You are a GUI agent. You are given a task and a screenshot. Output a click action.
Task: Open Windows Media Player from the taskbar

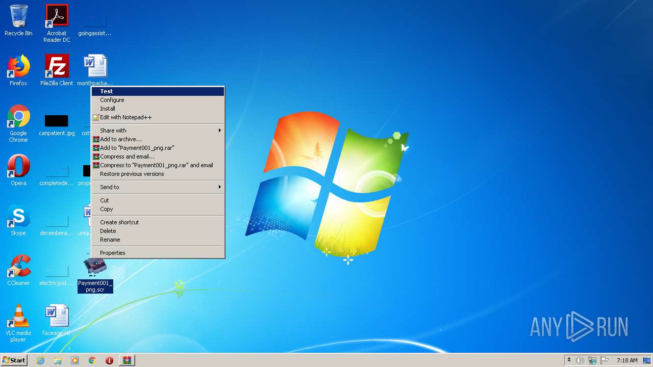tap(75, 360)
